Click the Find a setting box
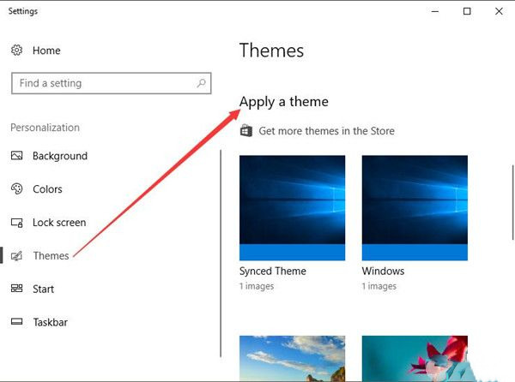The width and height of the screenshot is (515, 382). [x=111, y=83]
